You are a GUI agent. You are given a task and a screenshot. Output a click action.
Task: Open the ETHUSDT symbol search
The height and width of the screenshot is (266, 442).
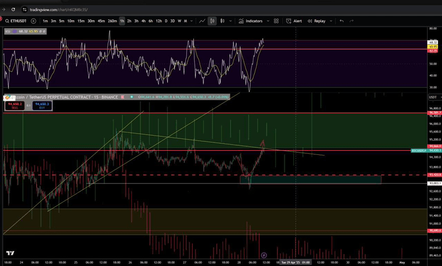click(17, 21)
